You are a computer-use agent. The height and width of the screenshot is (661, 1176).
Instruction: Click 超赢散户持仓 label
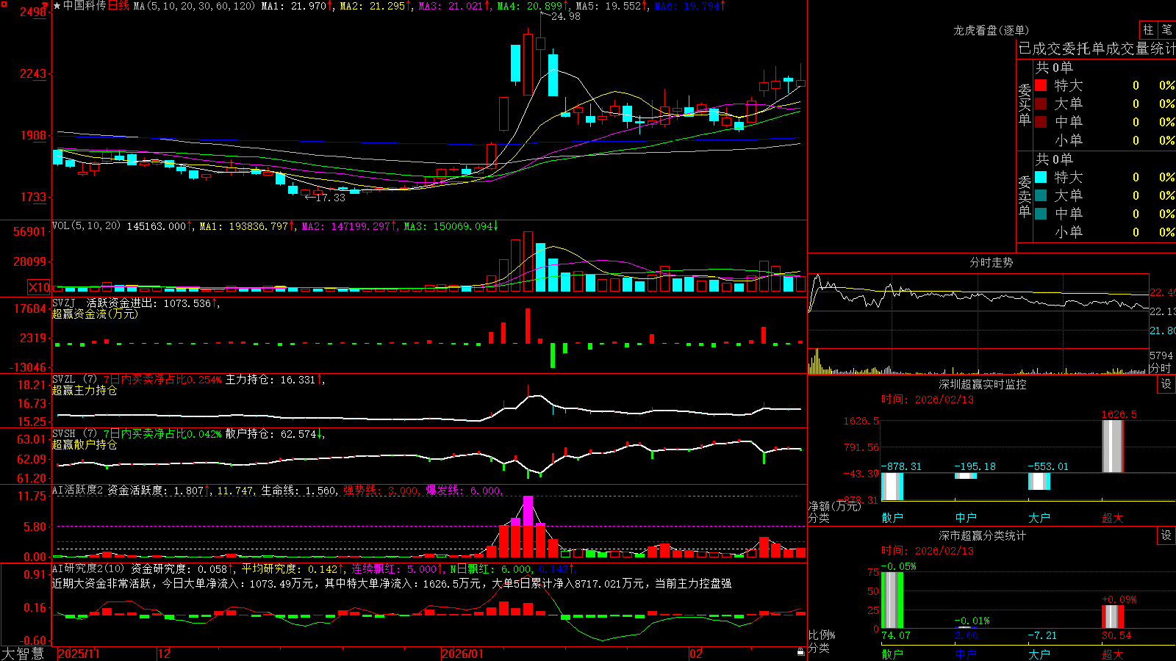click(x=85, y=444)
